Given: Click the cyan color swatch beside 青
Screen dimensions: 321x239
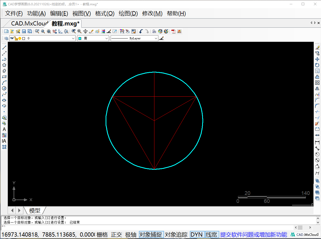Looking at the screenshot, I should pyautogui.click(x=80, y=39).
